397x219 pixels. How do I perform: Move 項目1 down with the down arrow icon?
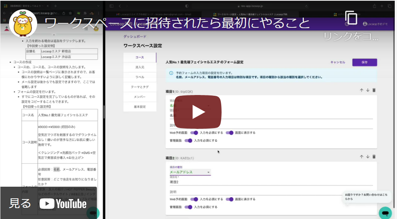(368, 90)
